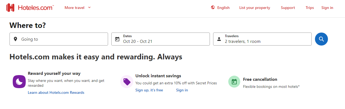The height and width of the screenshot is (109, 345).
Task: Click the blue search magnifier button
Action: (x=321, y=39)
